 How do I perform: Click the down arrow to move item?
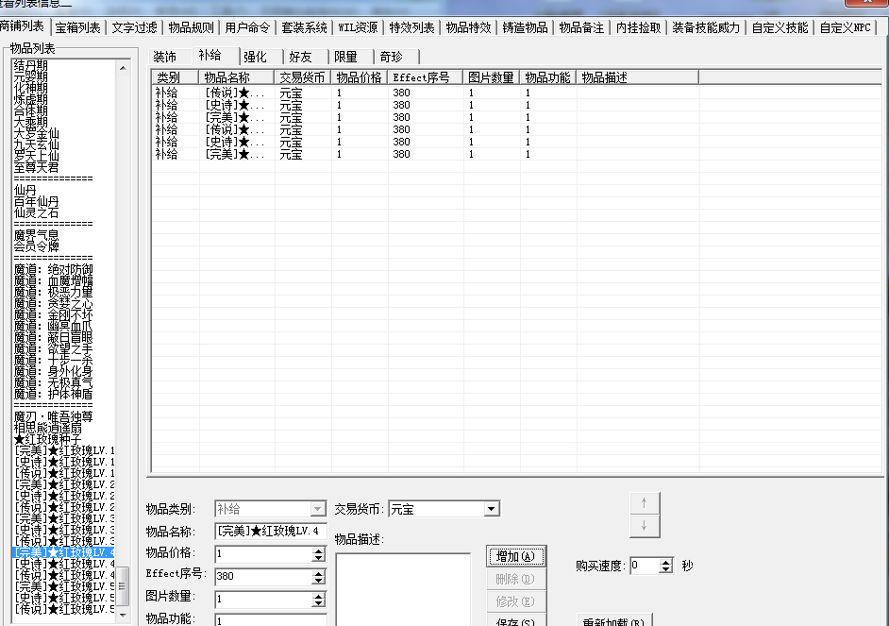click(x=645, y=527)
